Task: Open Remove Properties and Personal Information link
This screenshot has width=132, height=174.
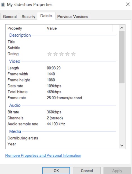Action: [43, 156]
